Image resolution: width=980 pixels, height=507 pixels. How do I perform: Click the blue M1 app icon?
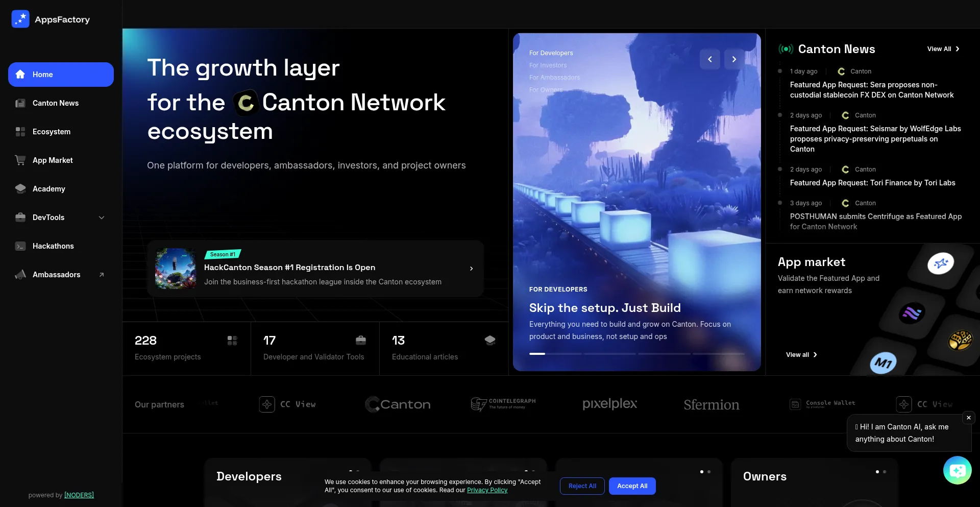[x=883, y=363]
